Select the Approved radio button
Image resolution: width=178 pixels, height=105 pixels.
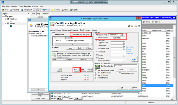coord(97,40)
